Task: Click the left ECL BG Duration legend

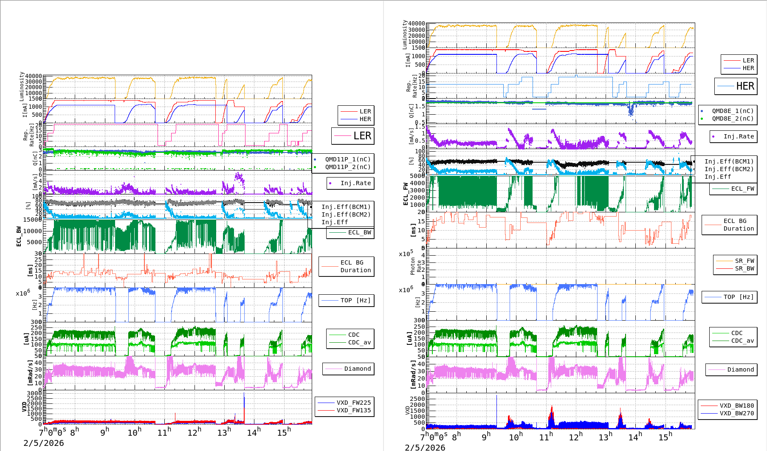Action: pos(347,266)
